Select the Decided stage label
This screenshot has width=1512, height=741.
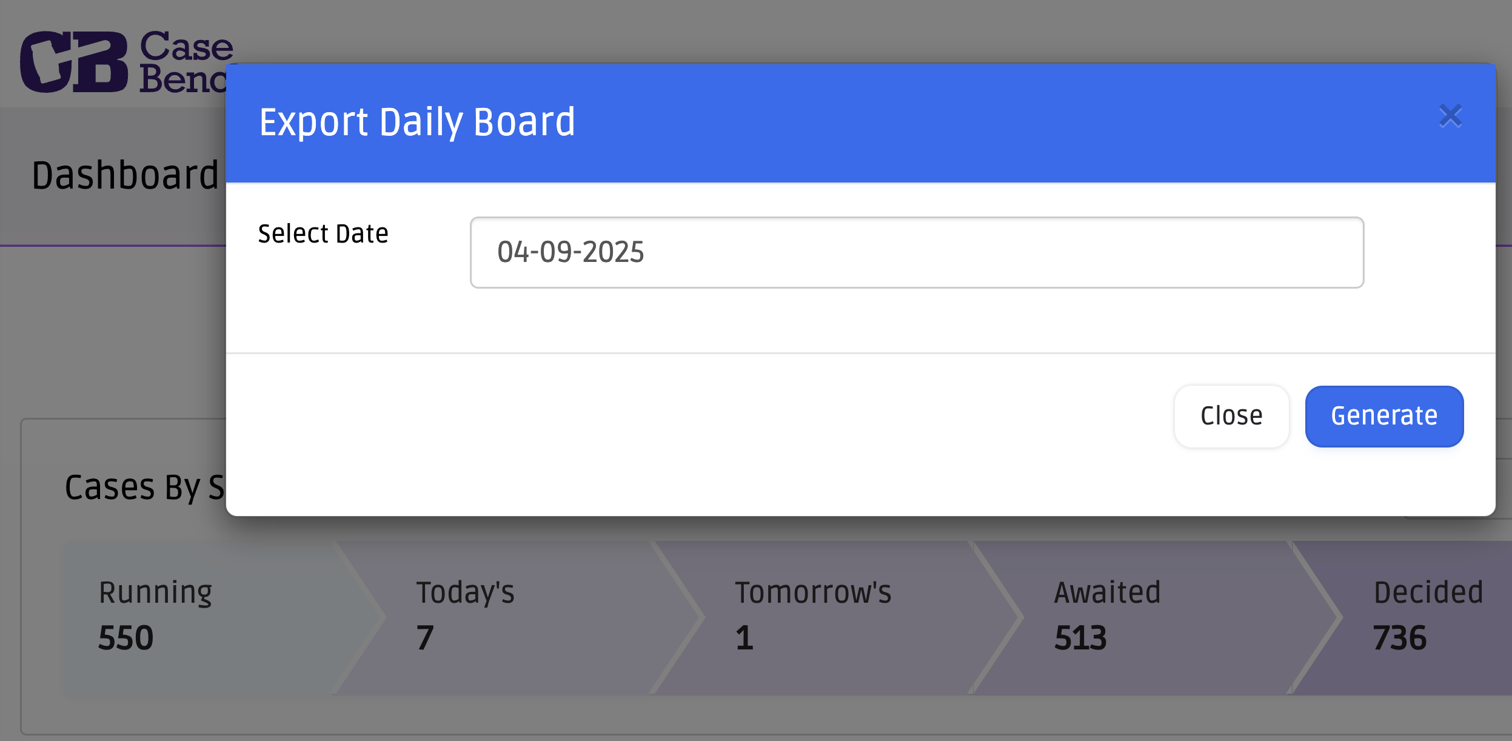pos(1428,592)
